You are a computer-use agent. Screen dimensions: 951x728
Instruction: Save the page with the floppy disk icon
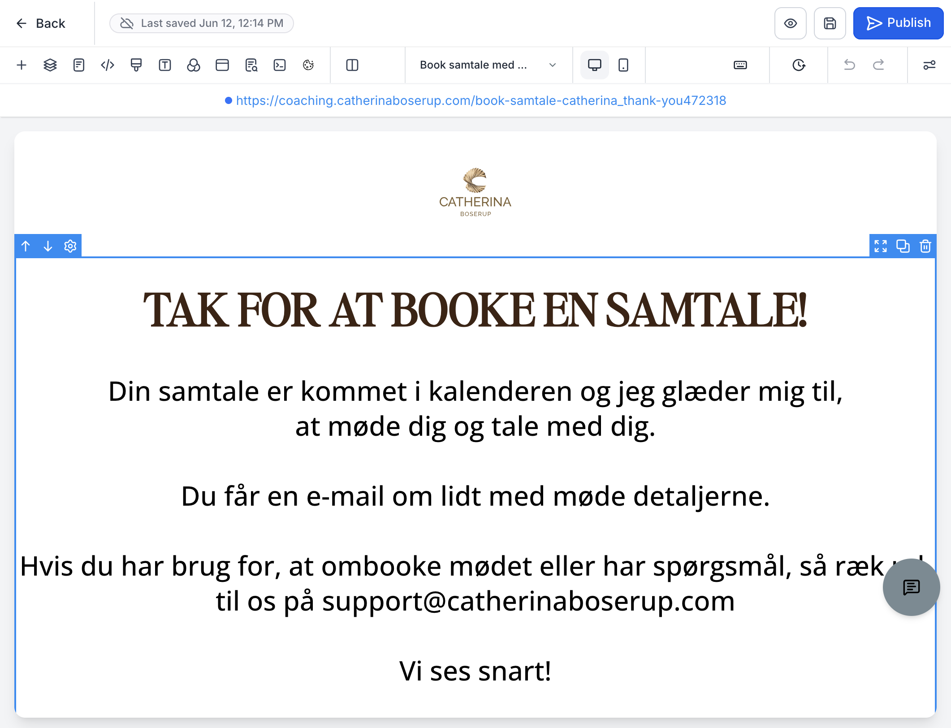click(830, 23)
